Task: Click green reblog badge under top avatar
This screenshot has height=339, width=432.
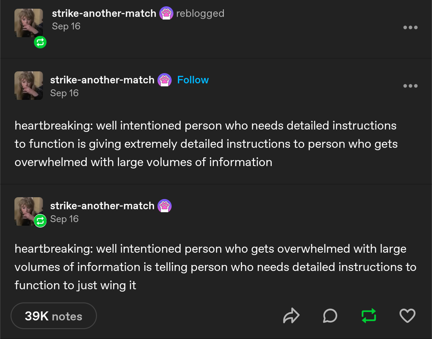Action: pos(40,42)
